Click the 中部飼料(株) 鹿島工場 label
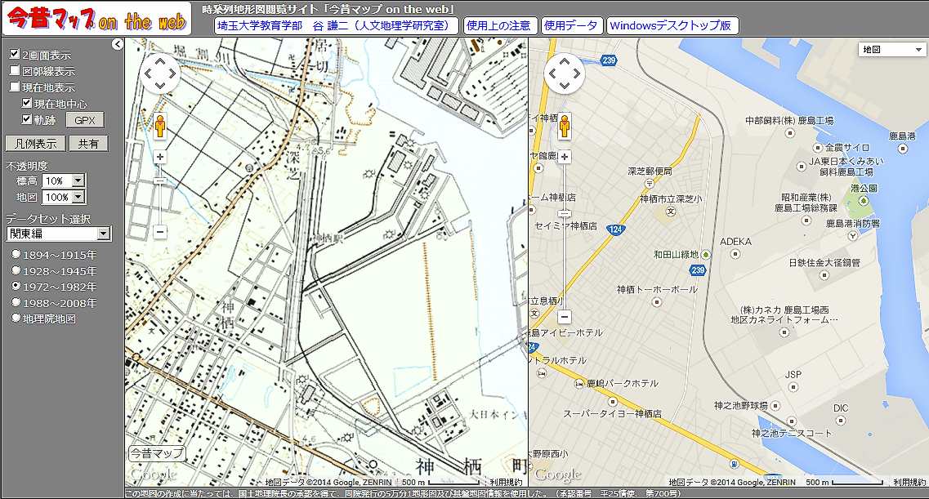 coord(789,120)
